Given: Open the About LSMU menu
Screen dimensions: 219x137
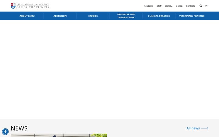Looking at the screenshot, I should [27, 16].
